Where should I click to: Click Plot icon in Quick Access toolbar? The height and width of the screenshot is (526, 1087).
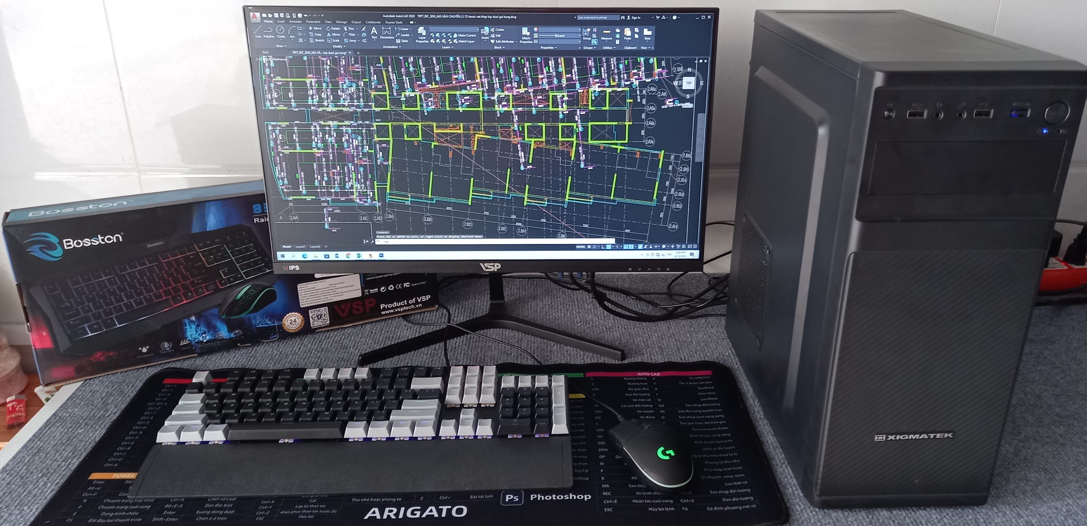[300, 15]
